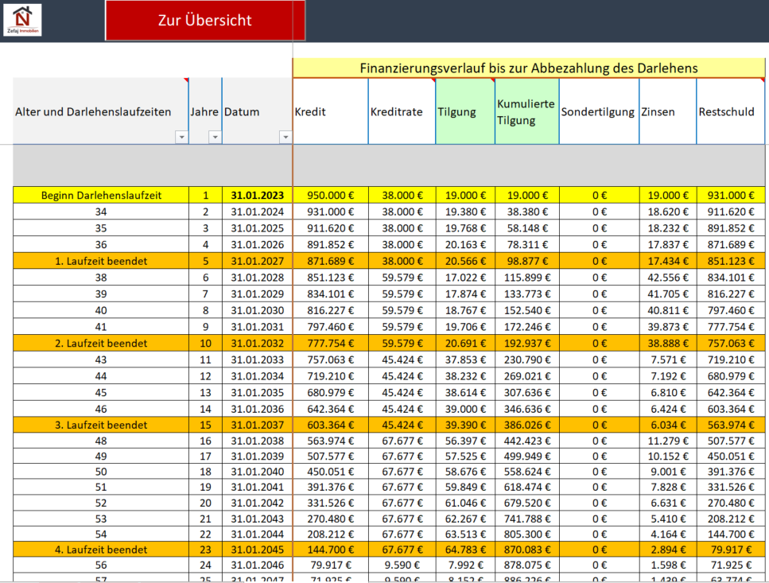This screenshot has height=583, width=769.
Task: Click the green Tilgung header cell
Action: point(465,112)
